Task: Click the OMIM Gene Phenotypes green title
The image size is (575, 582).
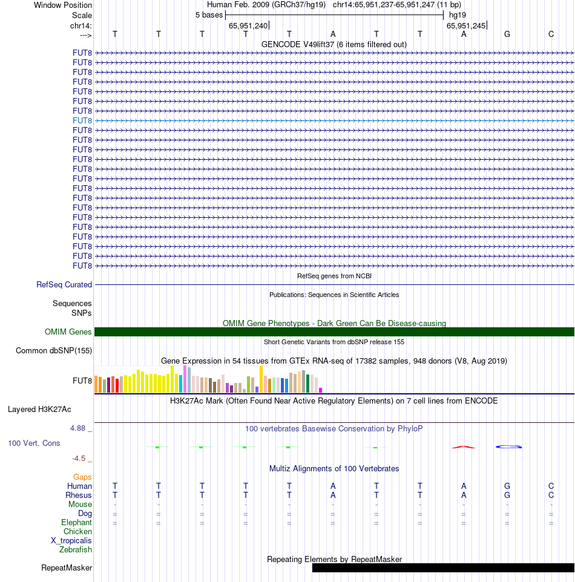Action: 334,323
